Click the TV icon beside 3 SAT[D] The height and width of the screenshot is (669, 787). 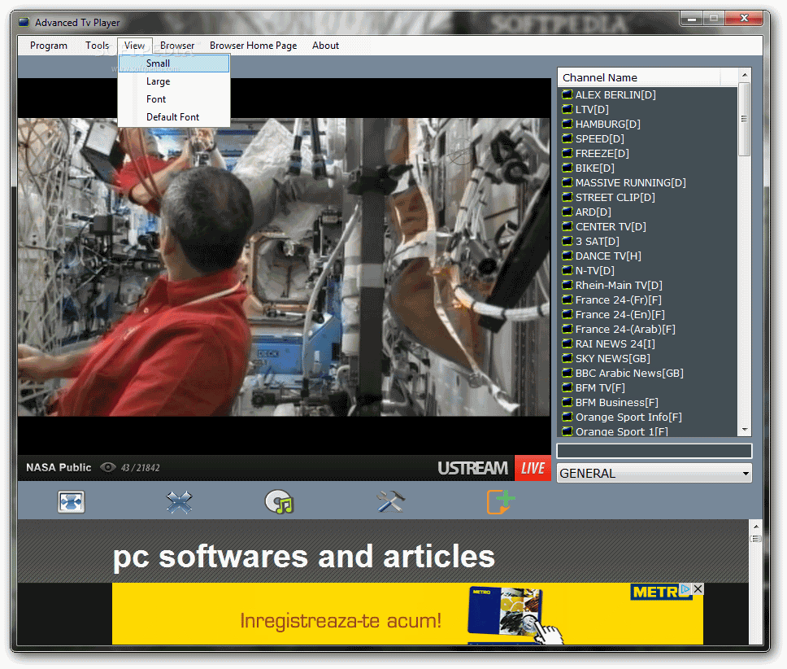[x=567, y=241]
